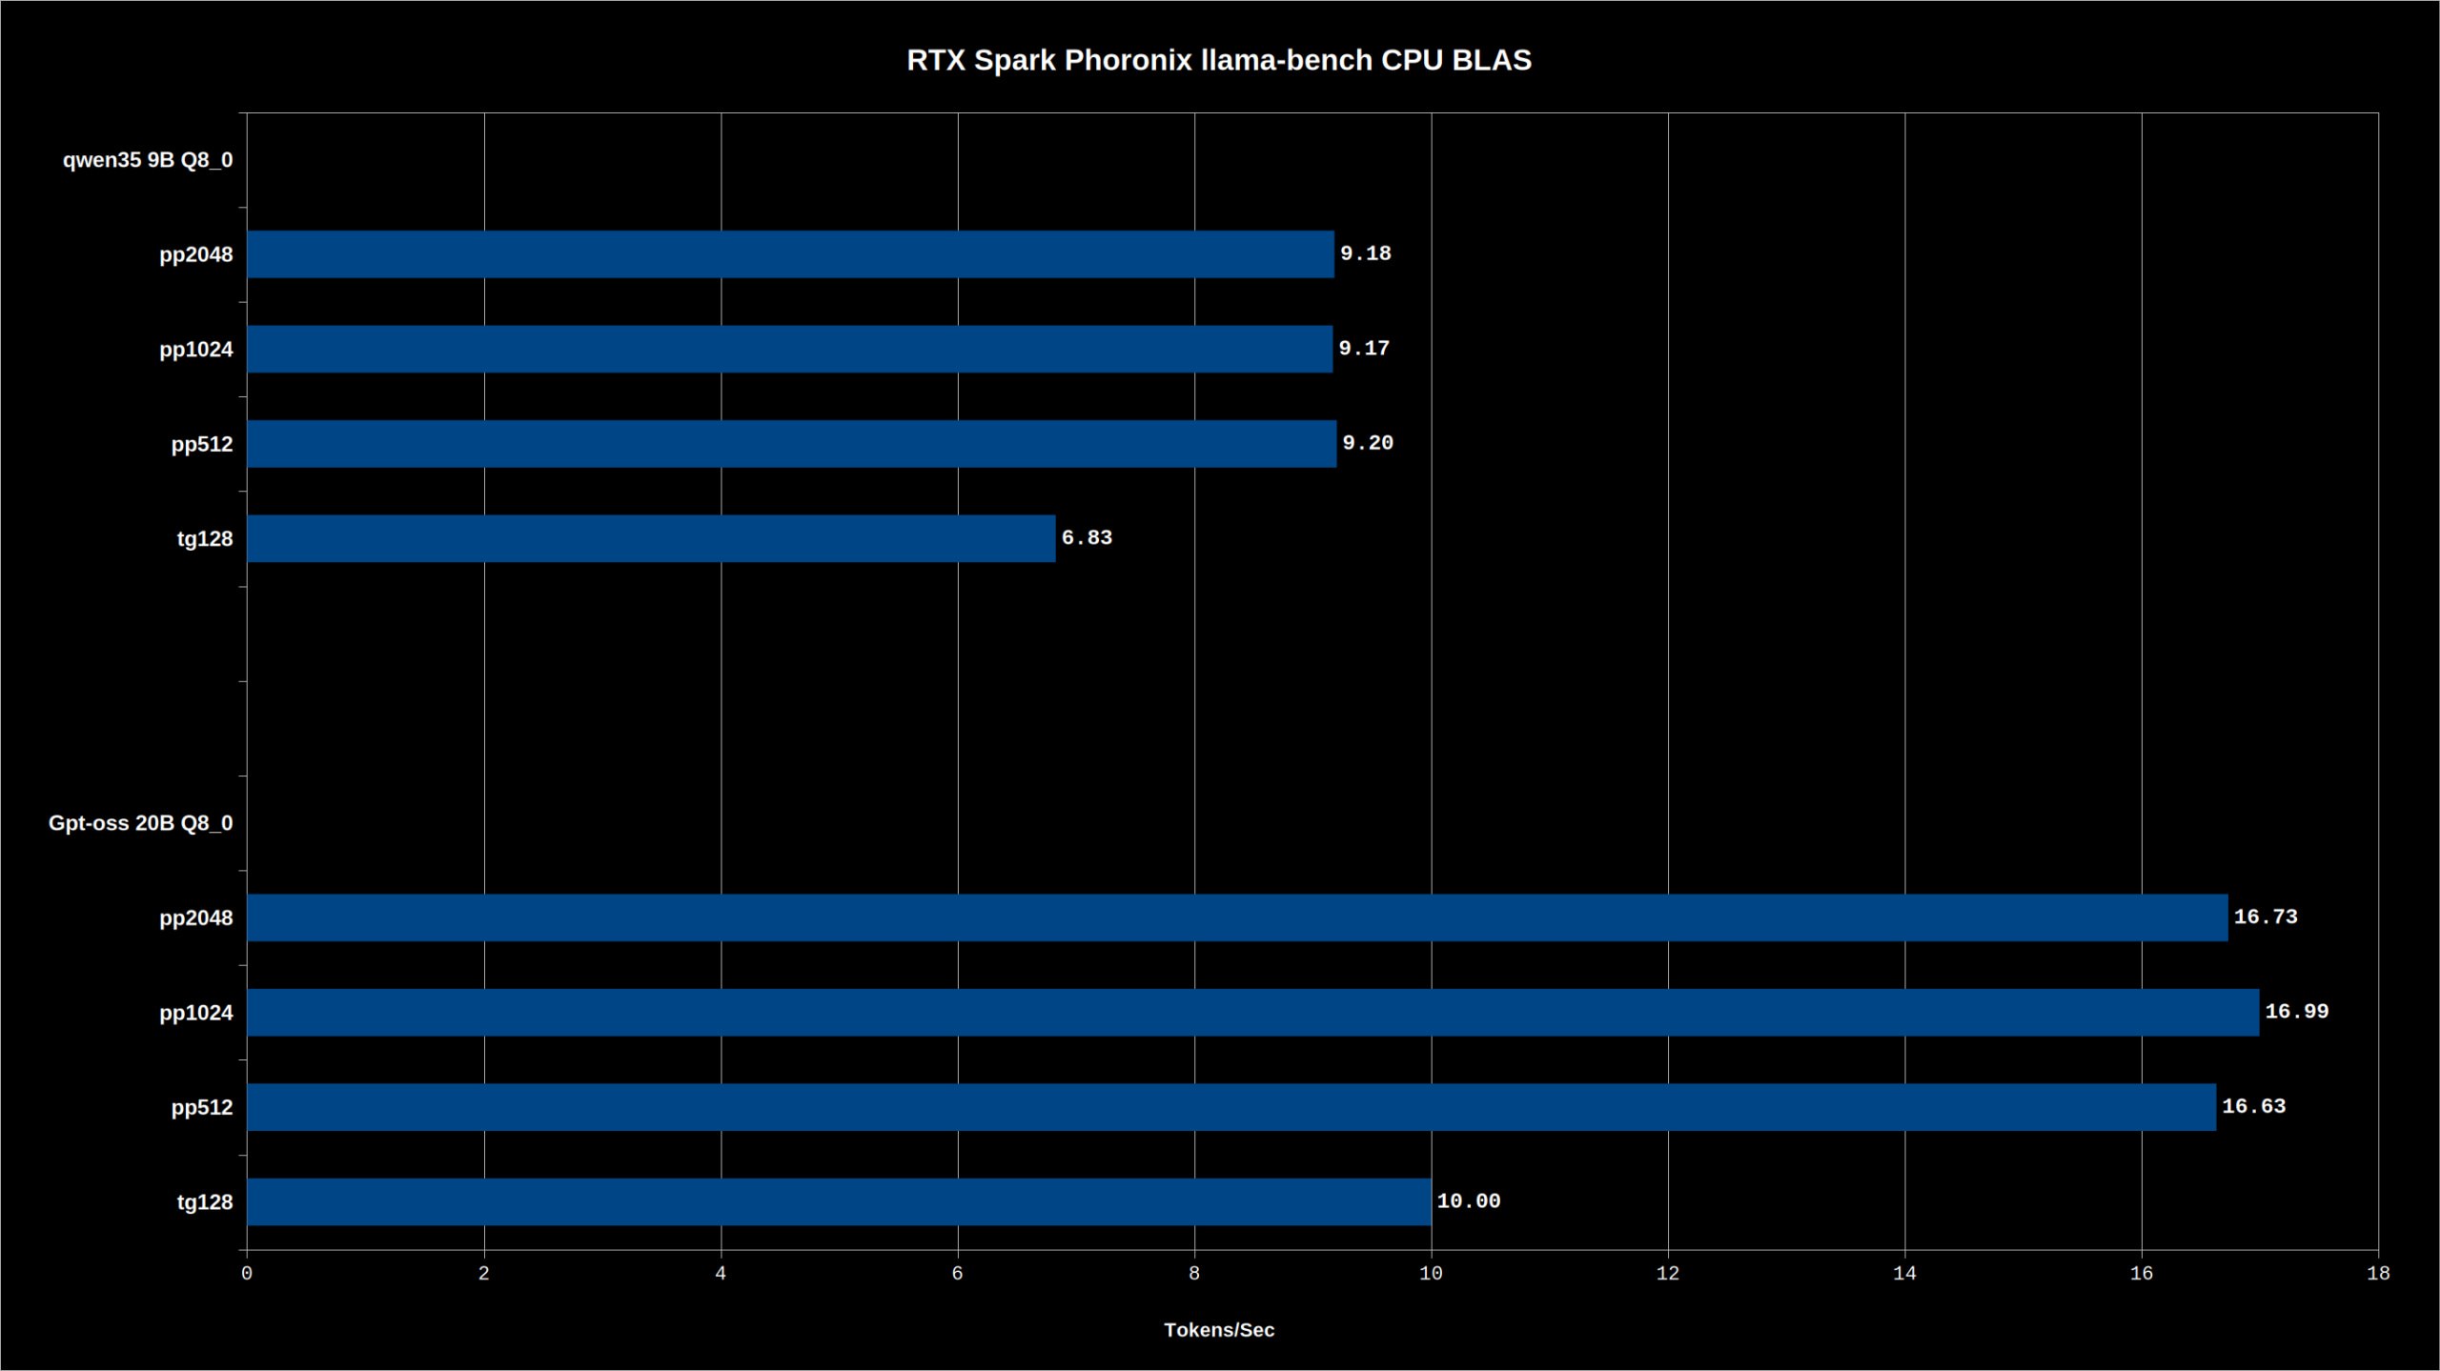Select the 9.17 value label

pos(1364,348)
